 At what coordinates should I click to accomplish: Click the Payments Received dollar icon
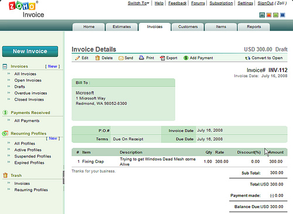[x=5, y=112]
